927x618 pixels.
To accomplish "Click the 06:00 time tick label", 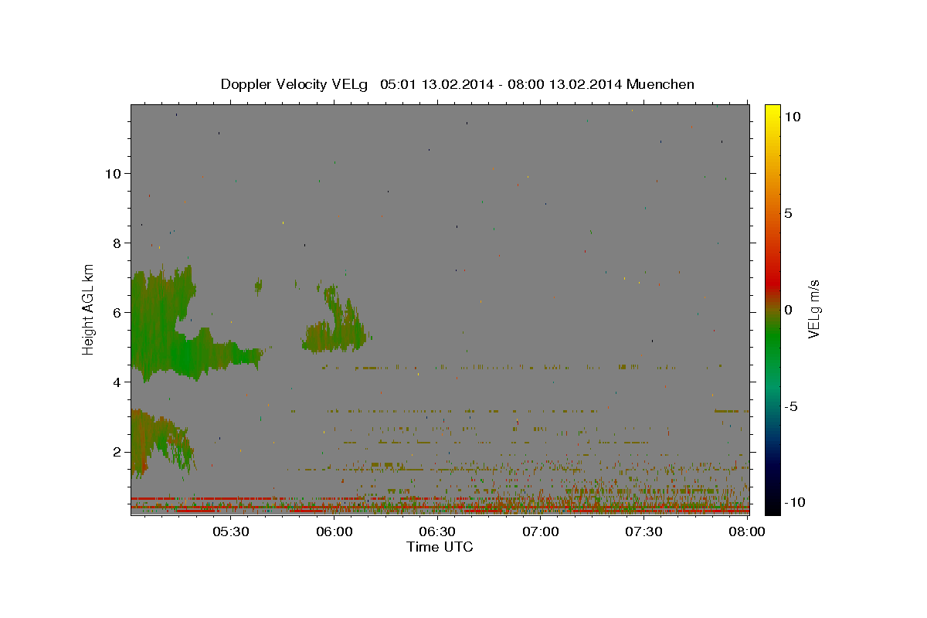I will [x=334, y=531].
